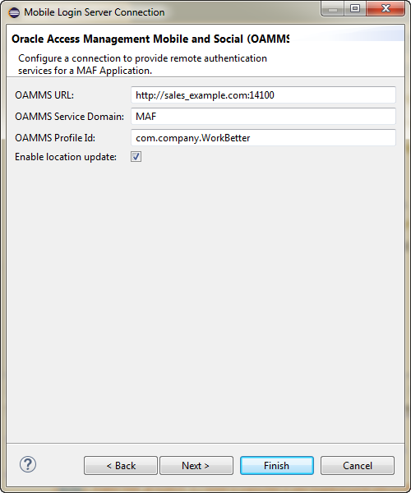Select the OAMMS Profile Id text box
The image size is (411, 493).
tap(263, 138)
